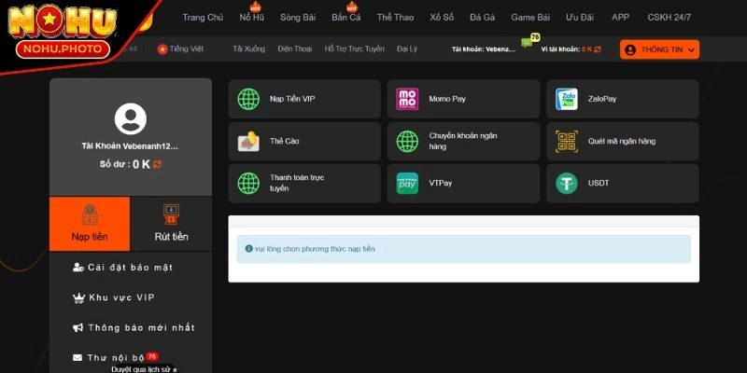Click the VTPay logo icon
747x373 pixels.
pos(408,183)
